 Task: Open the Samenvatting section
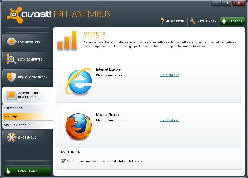28,42
